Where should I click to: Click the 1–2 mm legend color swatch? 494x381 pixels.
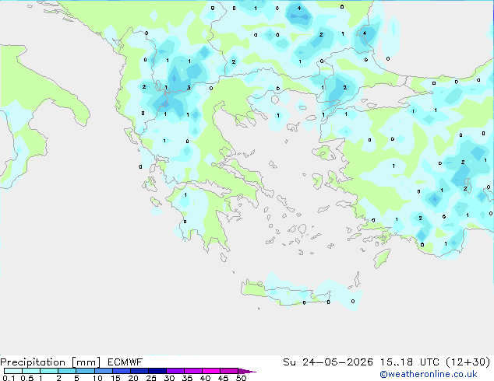coord(49,371)
